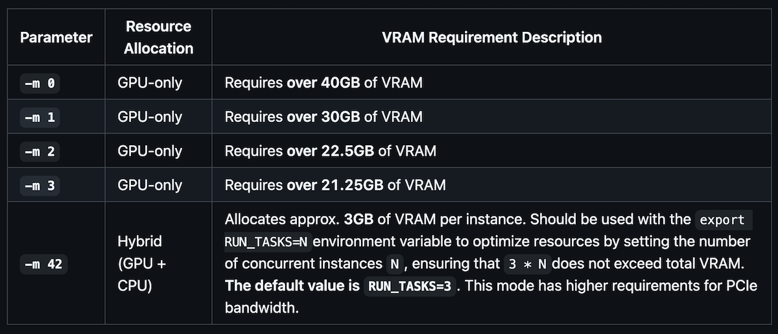The width and height of the screenshot is (778, 334).
Task: Click the bold 'over 22.5GB' text
Action: (x=330, y=151)
